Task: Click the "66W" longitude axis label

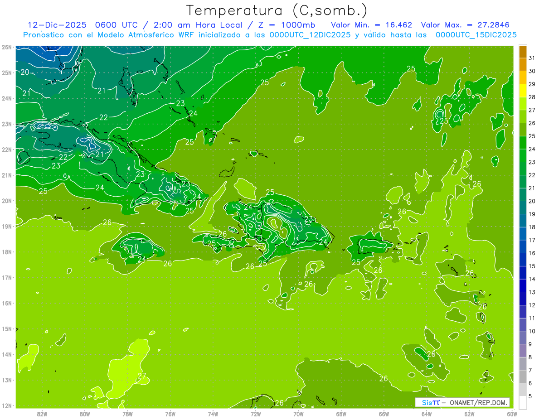Action: (x=384, y=414)
